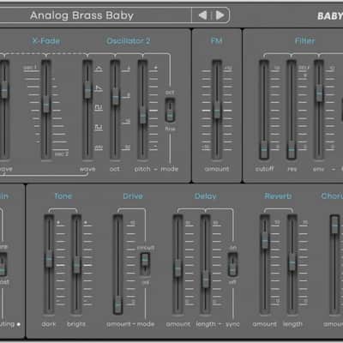Load the next preset with the right arrow
This screenshot has height=343, width=343.
(x=220, y=15)
